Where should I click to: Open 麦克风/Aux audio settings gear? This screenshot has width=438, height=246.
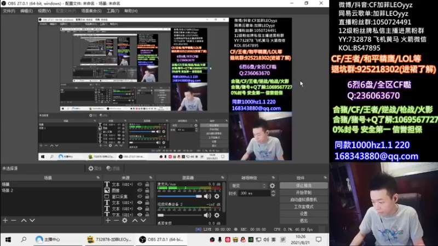click(x=217, y=196)
